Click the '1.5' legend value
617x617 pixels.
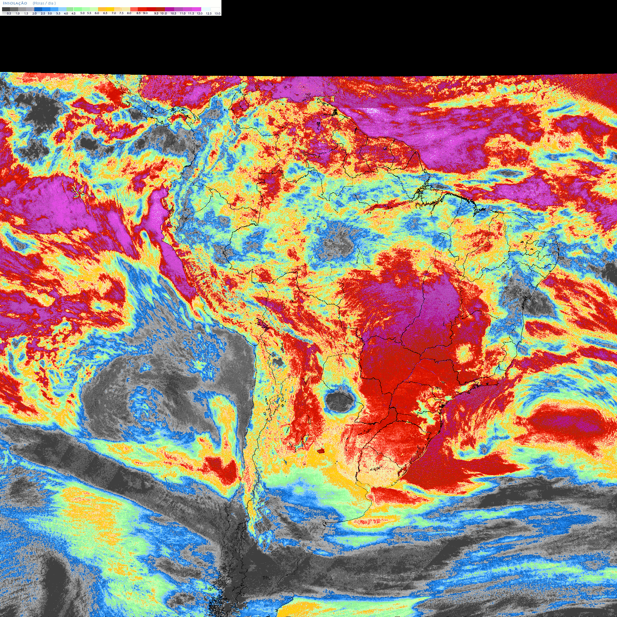(26, 13)
